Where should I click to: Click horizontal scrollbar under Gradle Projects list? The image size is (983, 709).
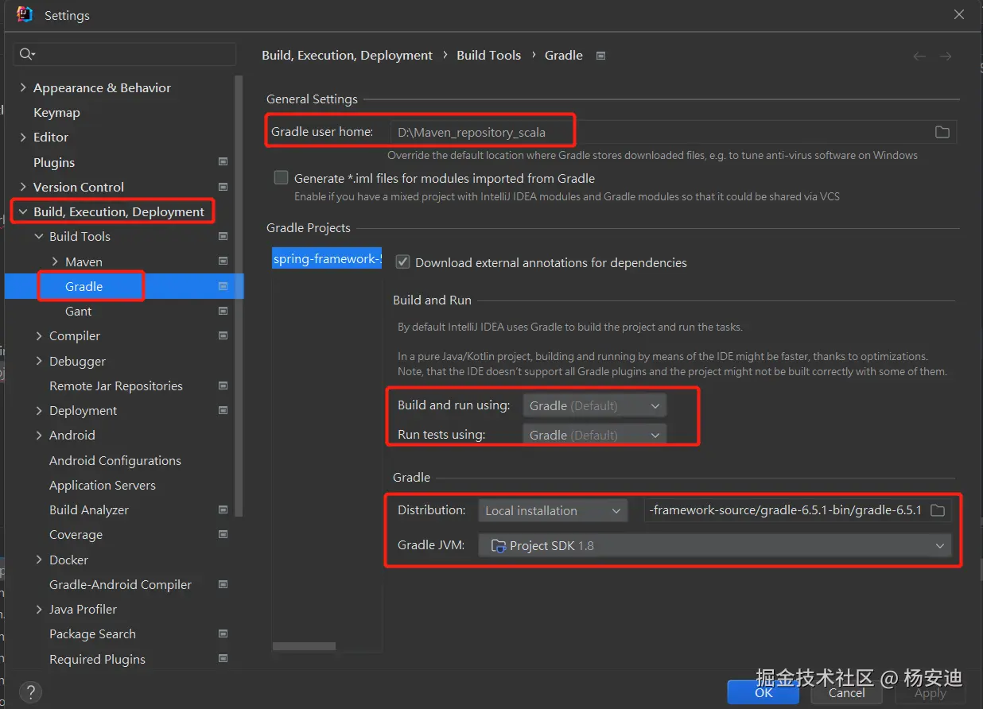(x=304, y=646)
